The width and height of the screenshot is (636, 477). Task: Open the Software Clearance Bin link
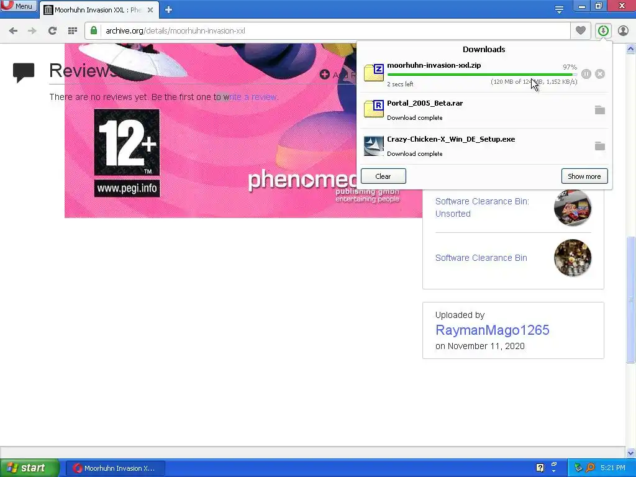[481, 258]
